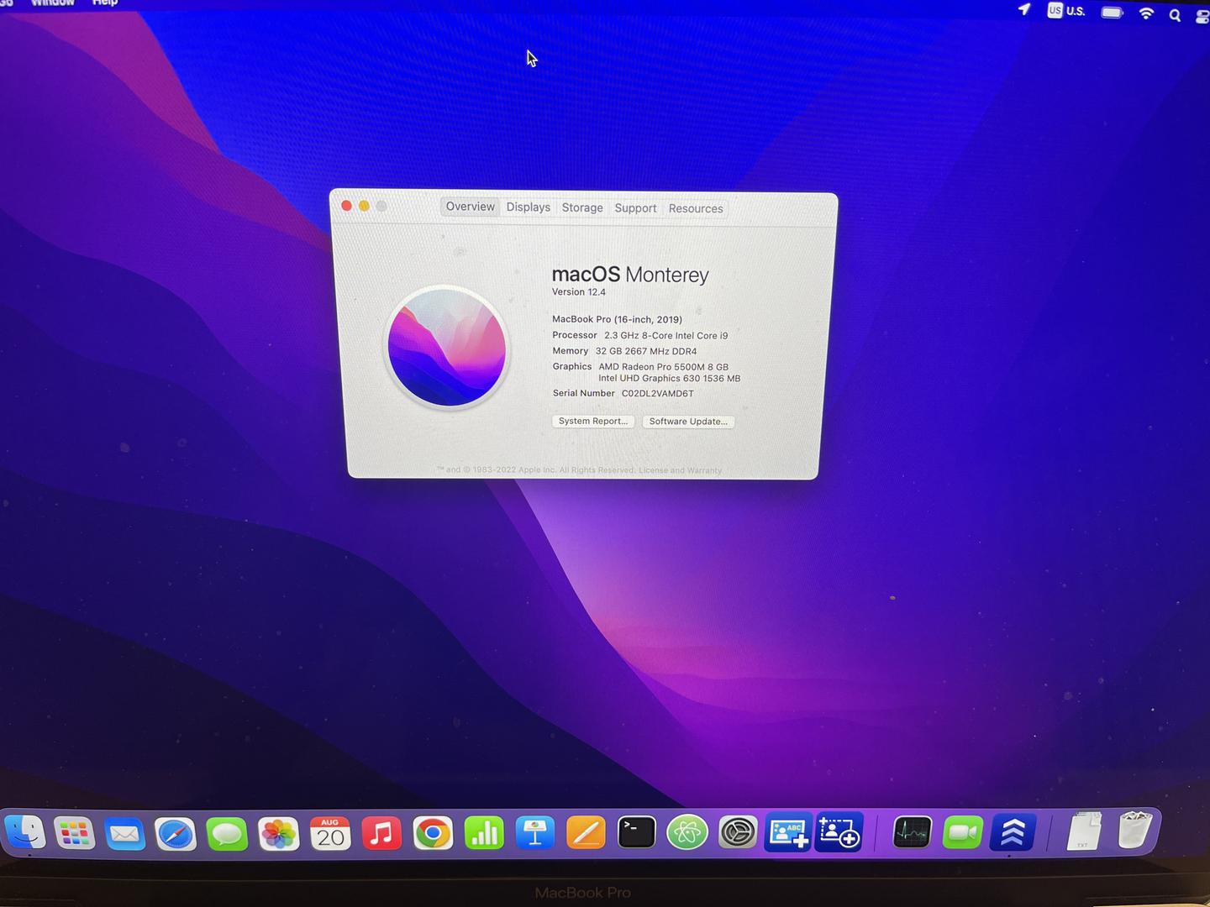Open the Wi-Fi menu bar icon
Image resolution: width=1210 pixels, height=907 pixels.
tap(1146, 13)
